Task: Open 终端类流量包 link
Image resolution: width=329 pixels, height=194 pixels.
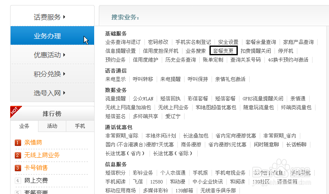Action: point(296,108)
